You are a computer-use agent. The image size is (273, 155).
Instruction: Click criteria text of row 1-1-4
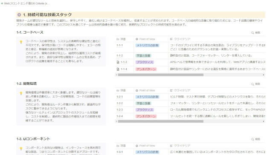coord(218,69)
